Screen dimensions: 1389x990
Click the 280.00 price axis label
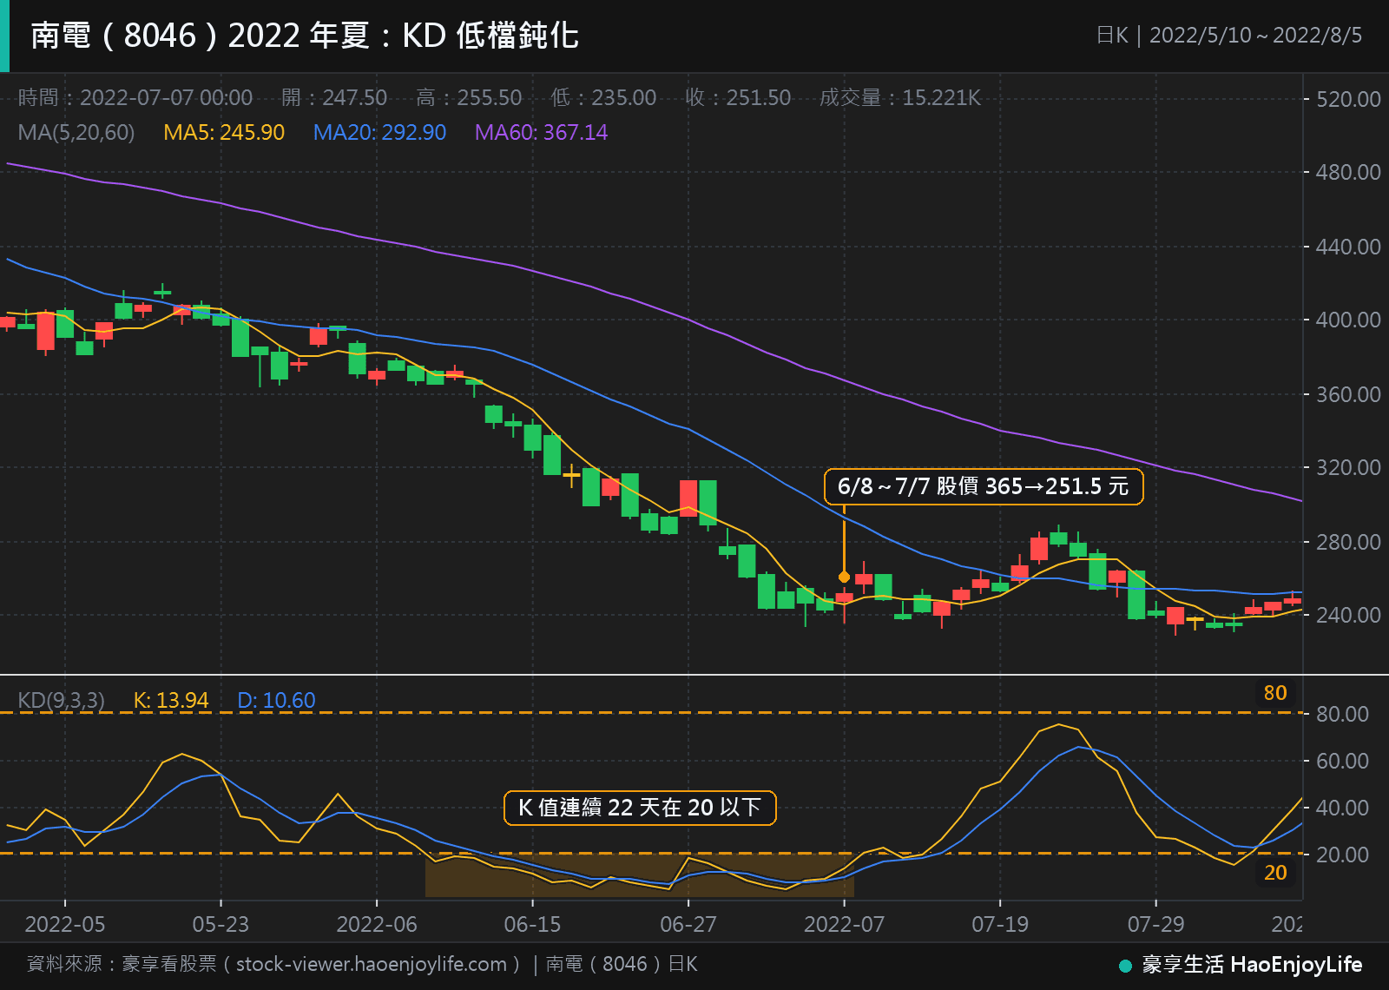(1348, 542)
